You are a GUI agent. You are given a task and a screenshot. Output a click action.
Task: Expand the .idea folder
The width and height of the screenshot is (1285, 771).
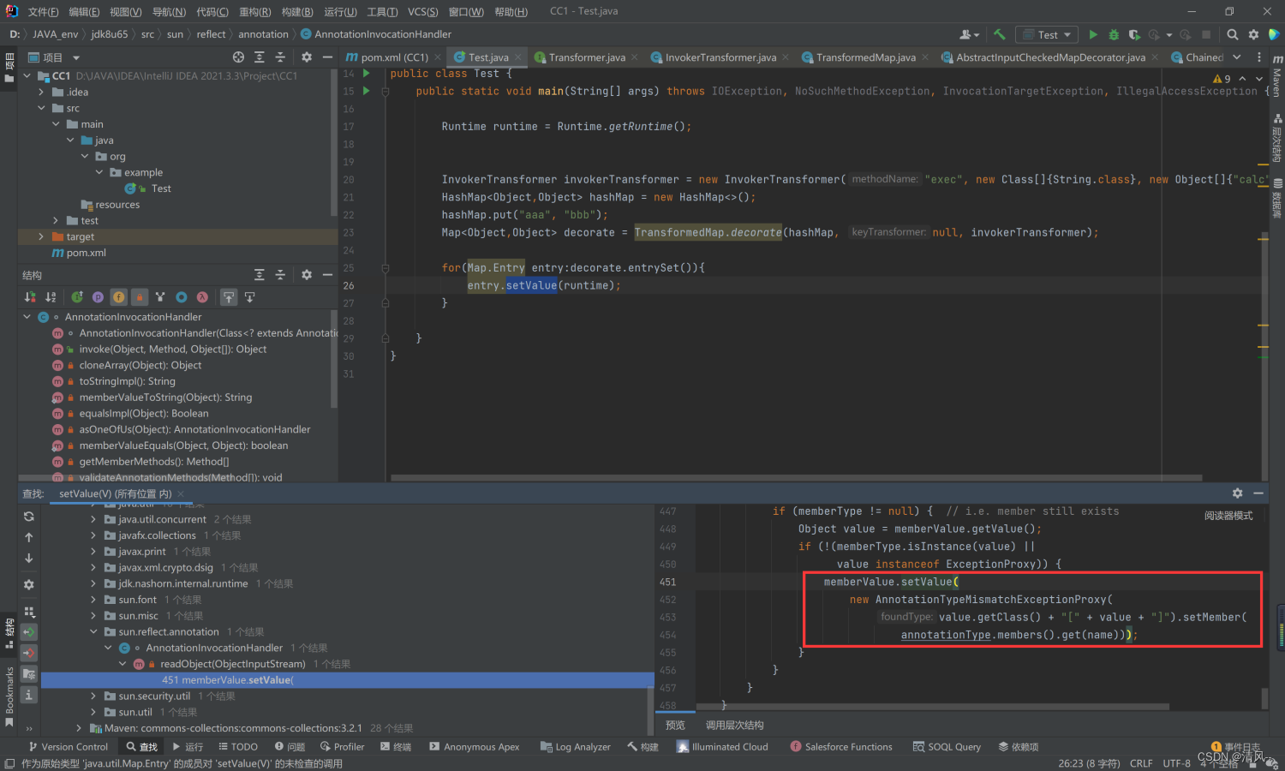point(41,93)
